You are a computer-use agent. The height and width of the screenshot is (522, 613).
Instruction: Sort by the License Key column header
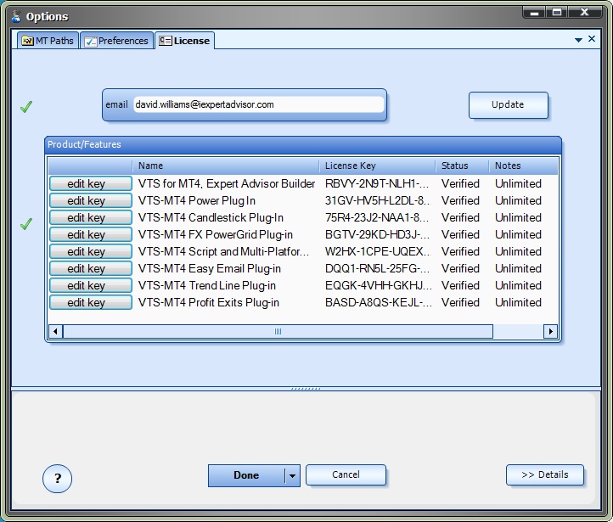[377, 166]
